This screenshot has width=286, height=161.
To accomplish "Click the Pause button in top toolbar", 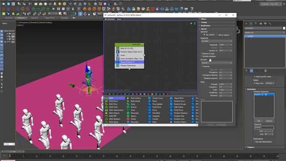I will click(59, 9).
